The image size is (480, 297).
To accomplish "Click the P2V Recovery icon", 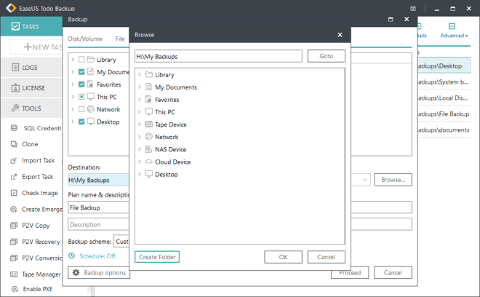I will [14, 242].
